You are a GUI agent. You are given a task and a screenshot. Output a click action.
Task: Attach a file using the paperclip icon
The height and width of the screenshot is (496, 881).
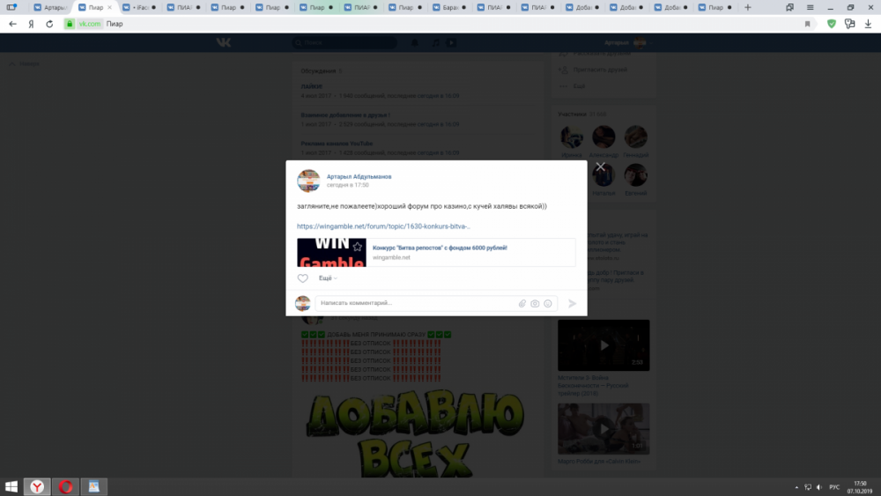pyautogui.click(x=522, y=303)
